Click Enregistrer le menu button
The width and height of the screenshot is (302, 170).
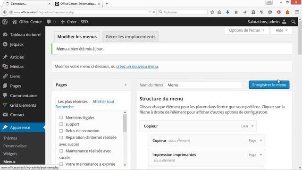[269, 85]
